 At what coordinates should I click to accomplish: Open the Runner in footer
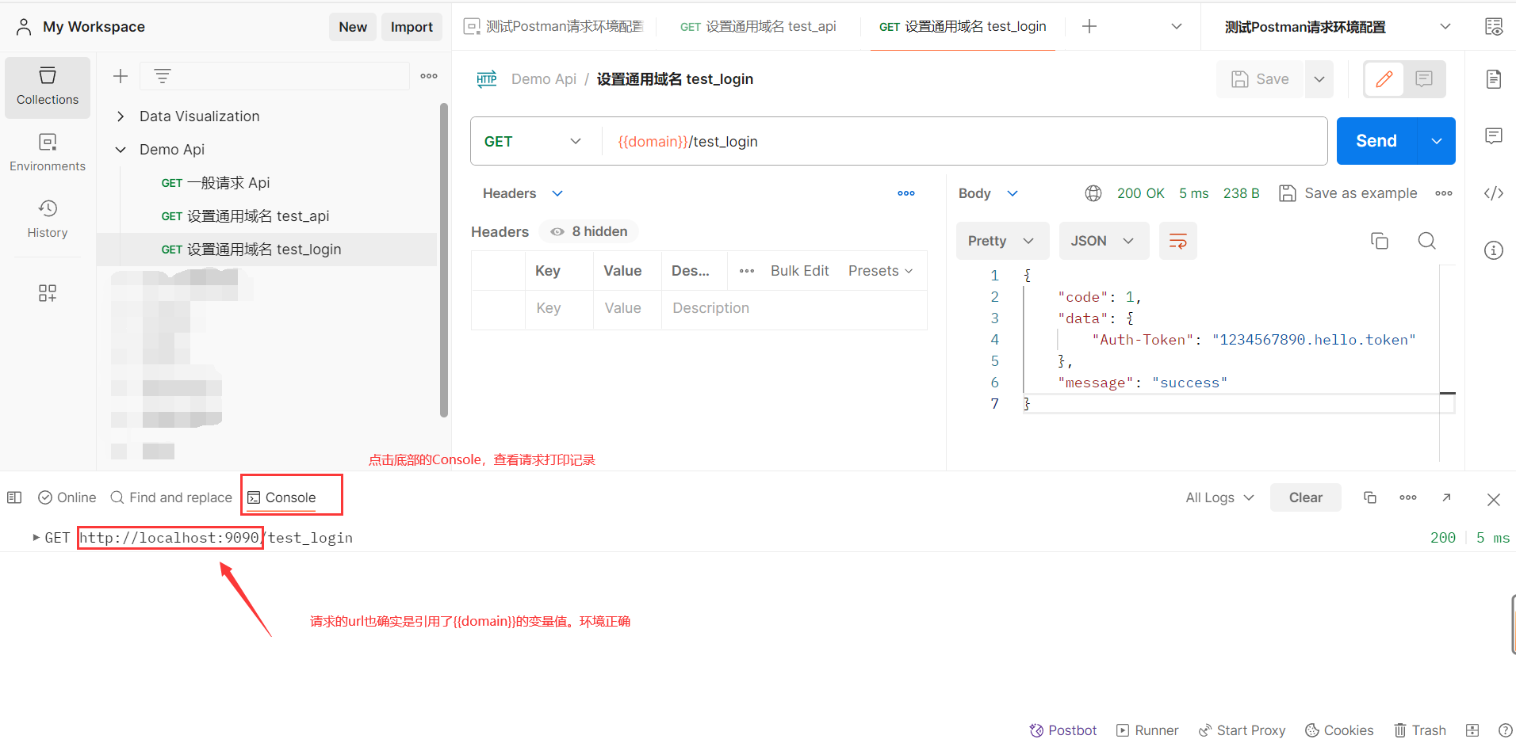coord(1147,730)
